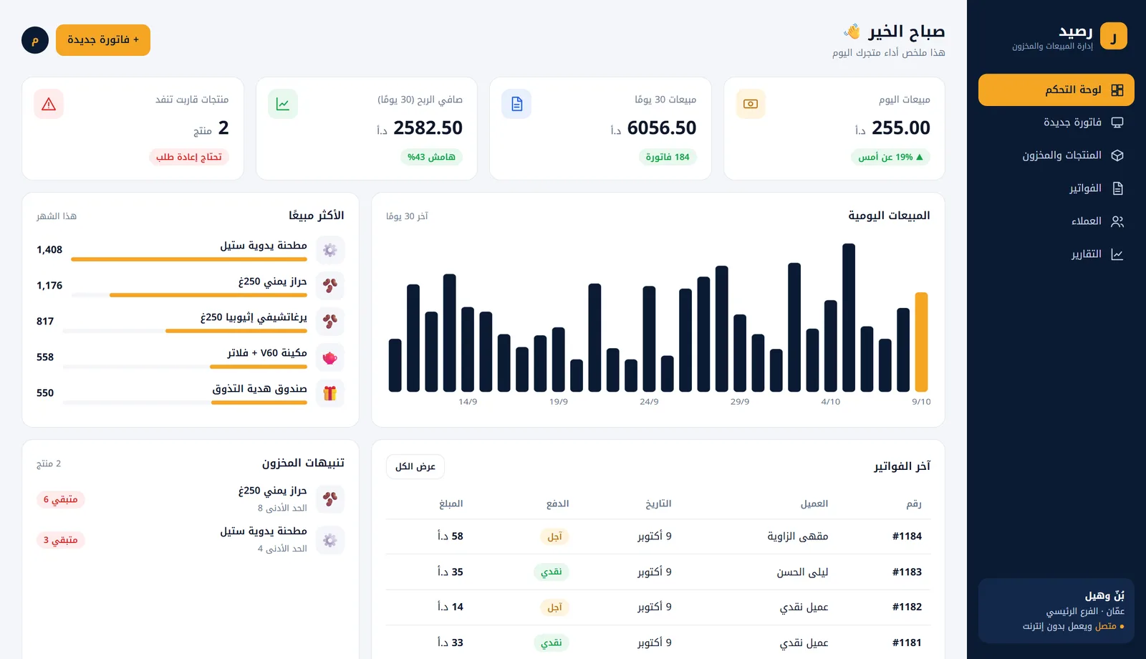
Task: Click the 19% عن أمس badge
Action: [890, 157]
